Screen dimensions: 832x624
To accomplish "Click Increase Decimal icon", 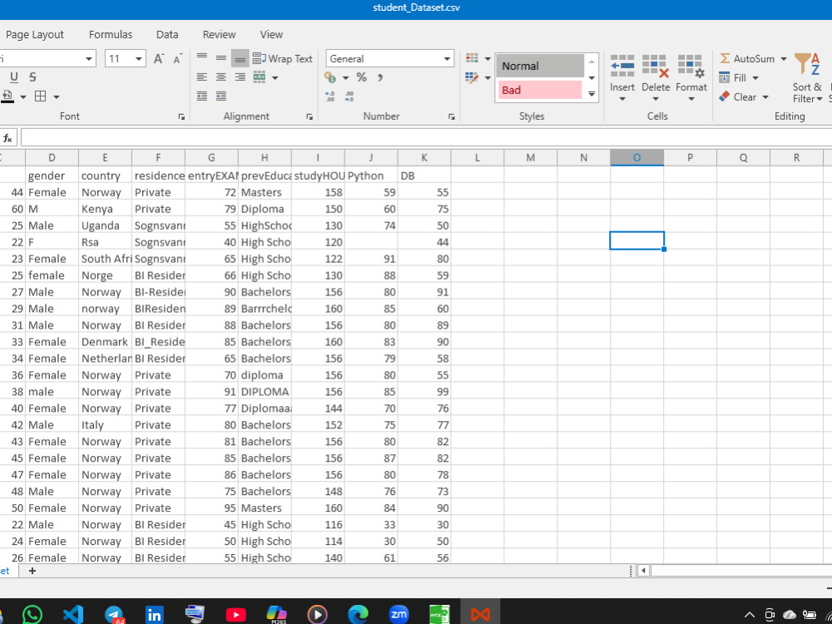I will (x=329, y=97).
